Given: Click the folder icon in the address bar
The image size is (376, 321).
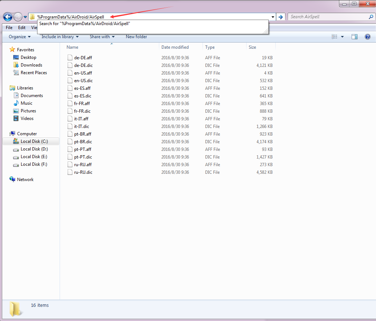Looking at the screenshot, I should pyautogui.click(x=32, y=17).
